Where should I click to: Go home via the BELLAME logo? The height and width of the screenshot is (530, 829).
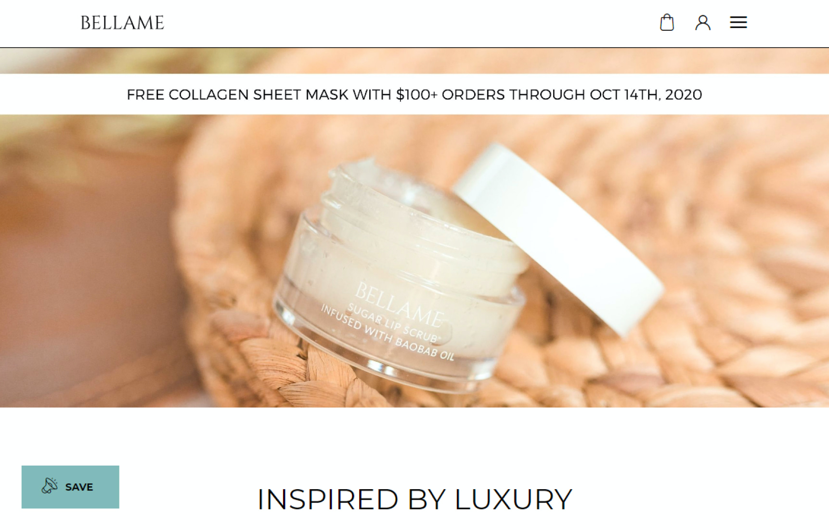[x=122, y=23]
